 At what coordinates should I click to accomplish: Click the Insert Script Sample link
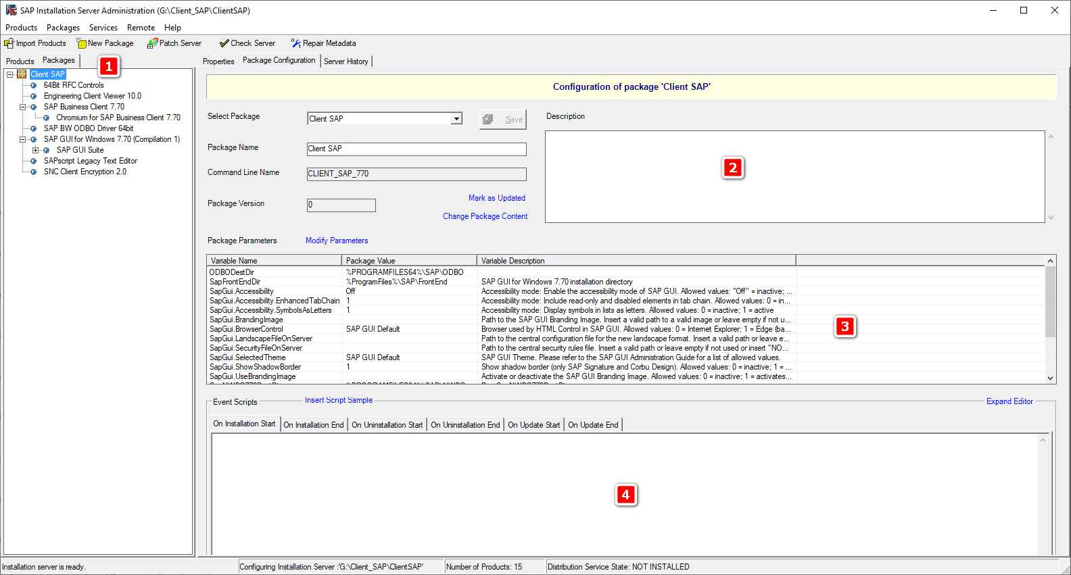(x=339, y=400)
